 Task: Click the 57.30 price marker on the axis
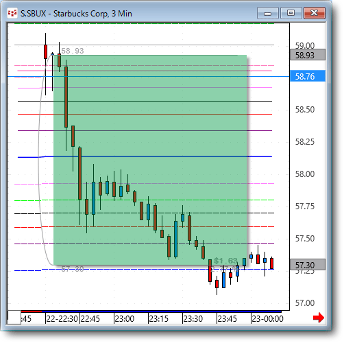(x=308, y=265)
